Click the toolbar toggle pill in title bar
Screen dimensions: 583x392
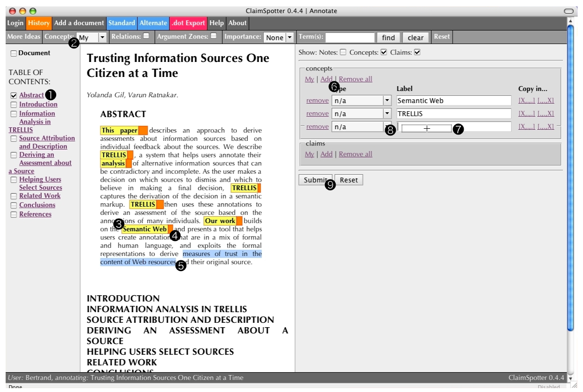pyautogui.click(x=568, y=11)
